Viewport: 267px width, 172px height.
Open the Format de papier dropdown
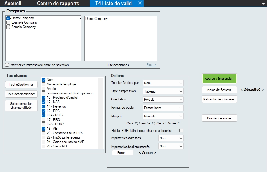click(163, 108)
